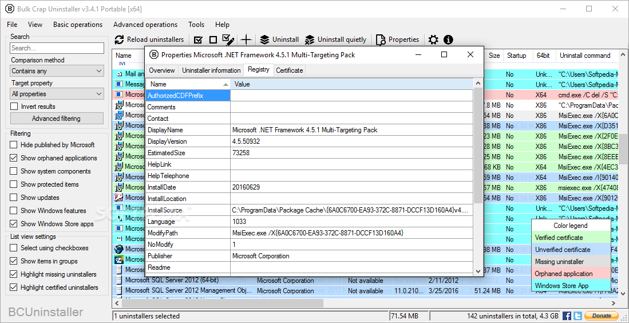Select the EstimatedSize value 73258
Viewport: 629px width, 323px height.
coord(241,153)
